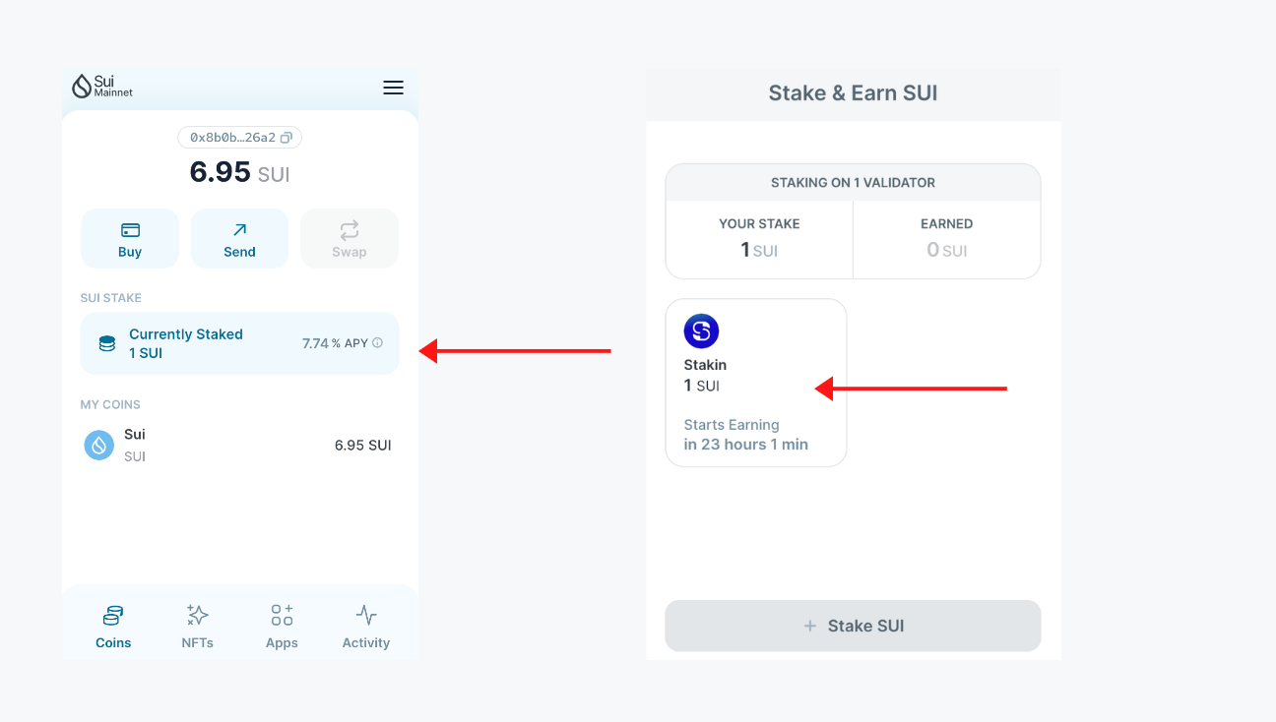The image size is (1276, 722).
Task: Click the NFTs sparkle icon
Action: pos(197,616)
